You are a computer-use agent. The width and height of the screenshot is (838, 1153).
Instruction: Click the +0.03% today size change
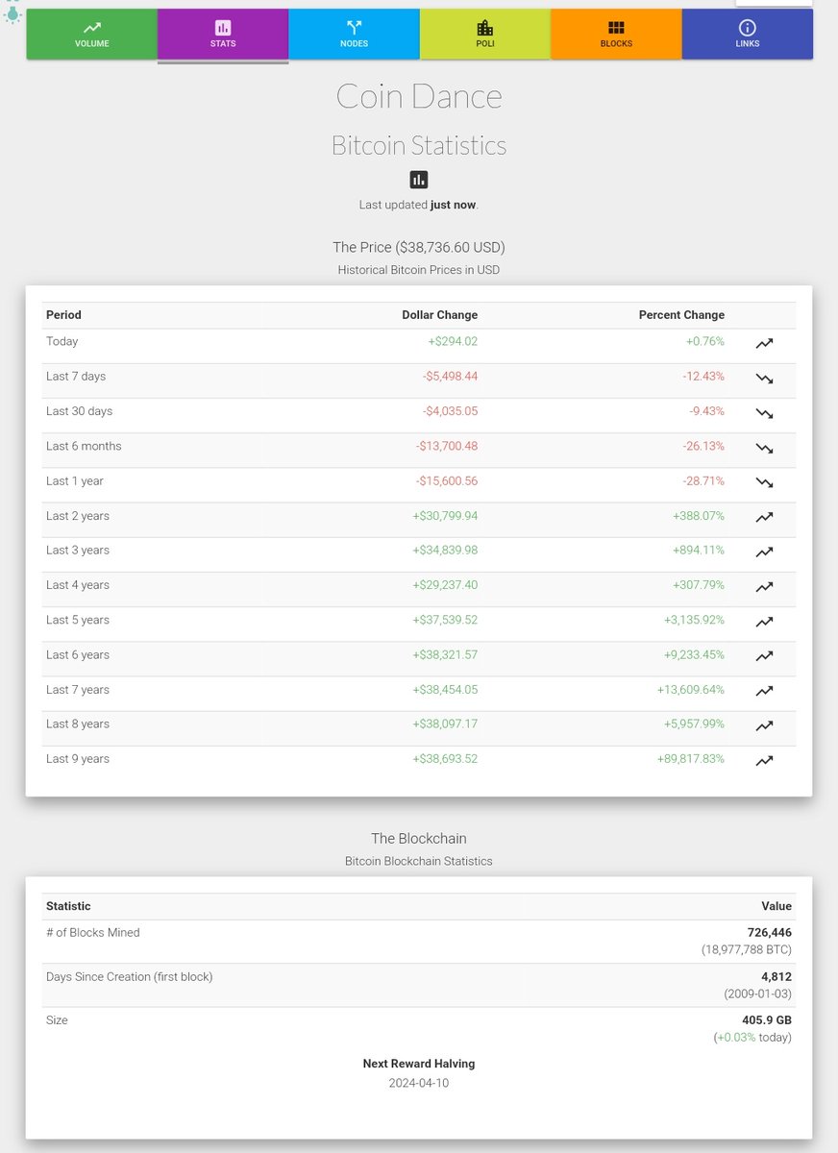[752, 1038]
